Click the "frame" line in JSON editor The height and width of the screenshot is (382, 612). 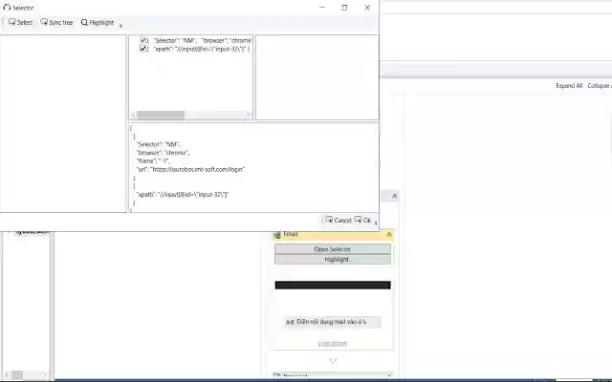153,160
